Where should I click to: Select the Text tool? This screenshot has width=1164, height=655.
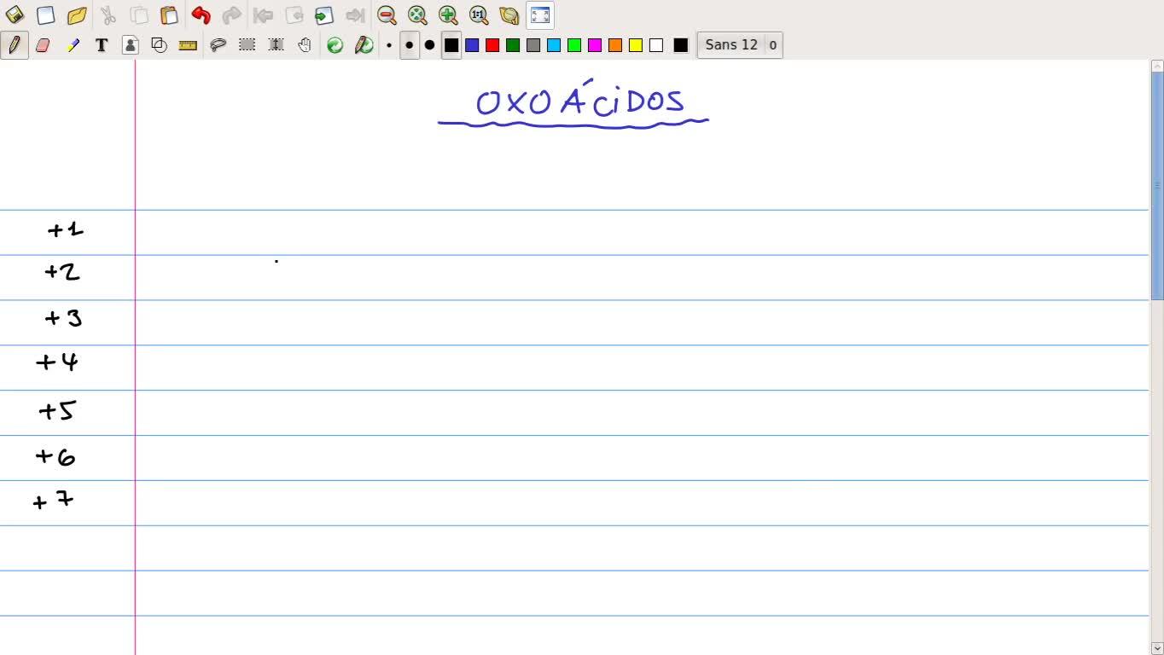point(102,45)
